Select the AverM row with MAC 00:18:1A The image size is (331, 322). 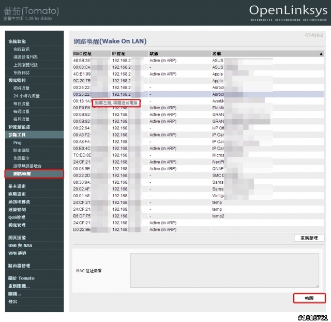click(198, 101)
